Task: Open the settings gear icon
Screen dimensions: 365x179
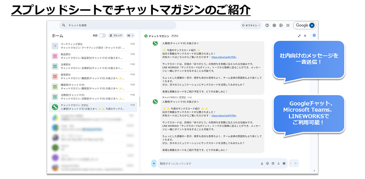Action: pyautogui.click(x=274, y=25)
